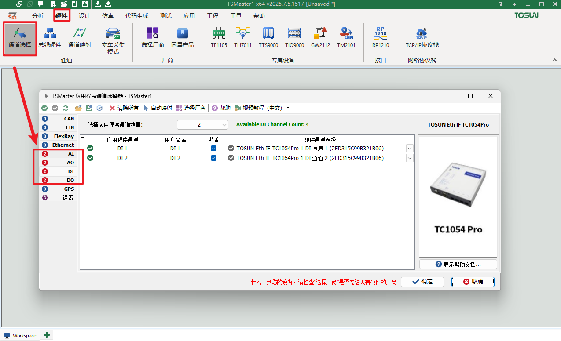Screen dimensions: 561x341
Task: Open the TE1105 device tool
Action: 219,38
